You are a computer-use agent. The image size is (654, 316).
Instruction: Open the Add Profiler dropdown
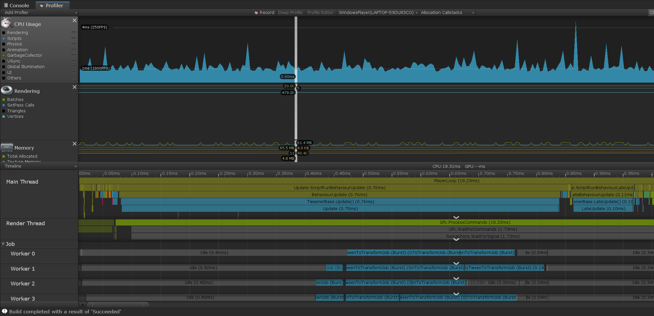click(40, 13)
